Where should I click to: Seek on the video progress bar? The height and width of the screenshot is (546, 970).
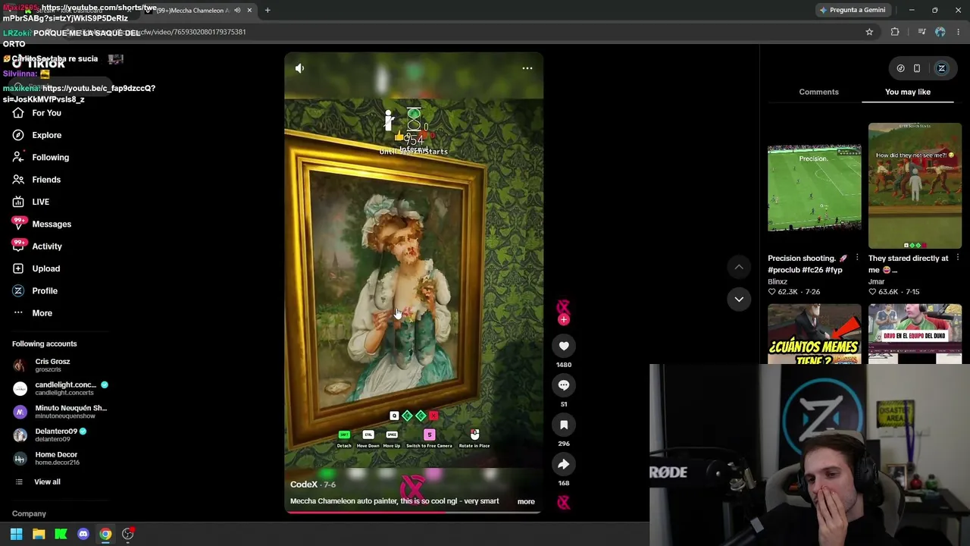coord(414,512)
